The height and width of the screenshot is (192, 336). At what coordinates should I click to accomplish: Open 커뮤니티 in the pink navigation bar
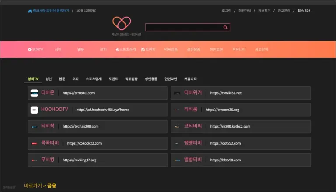[239, 50]
